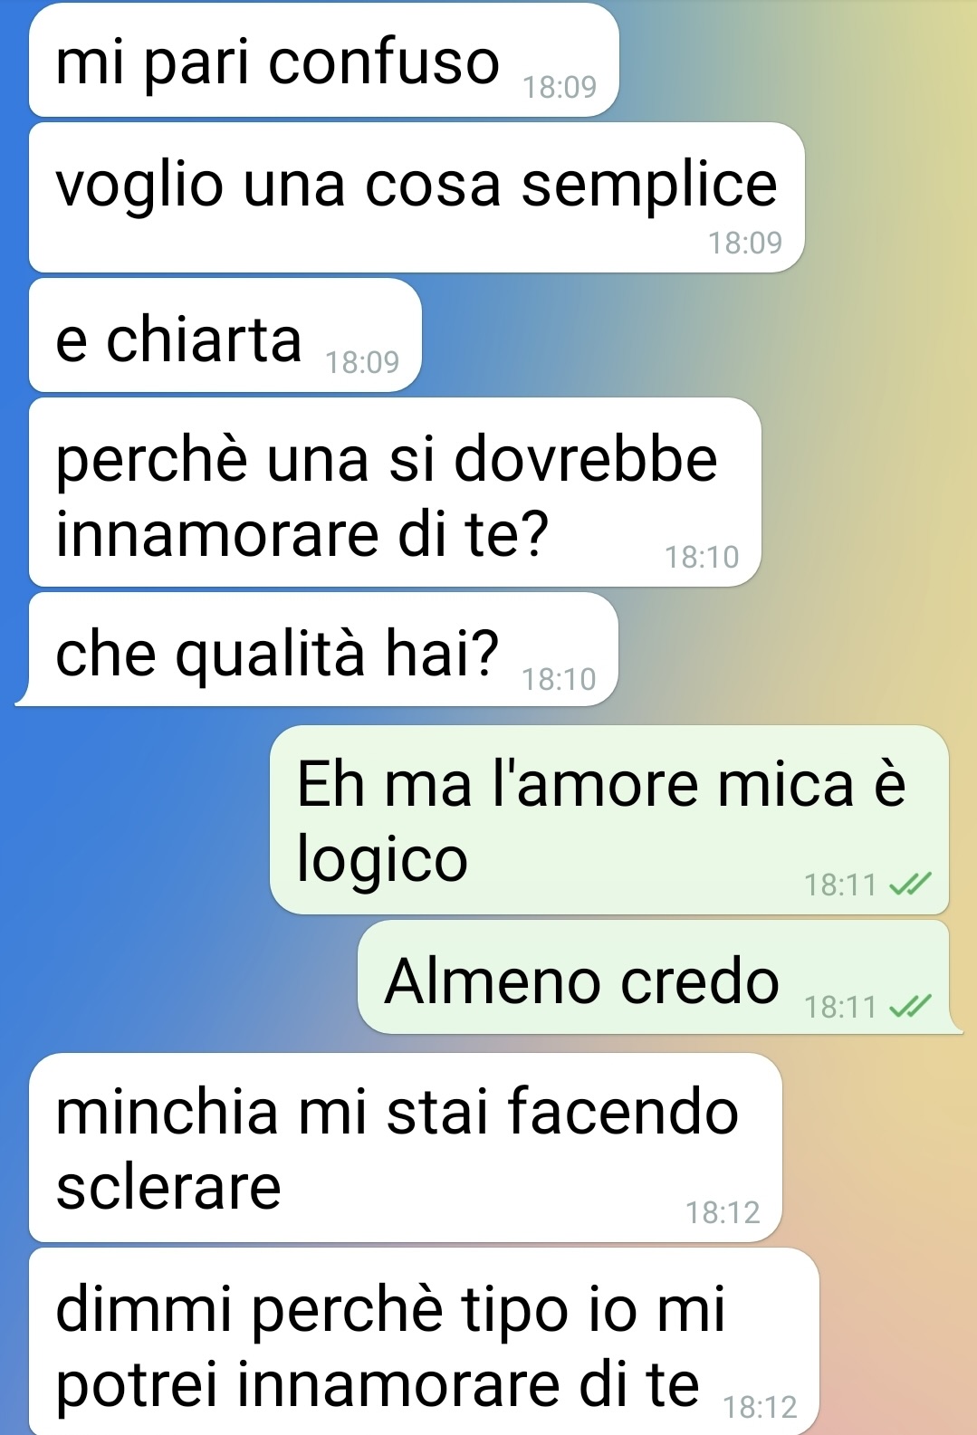Image resolution: width=977 pixels, height=1435 pixels.
Task: Select the 'perchè una si dovrebbe innamorare di te?' message
Action: 395,493
